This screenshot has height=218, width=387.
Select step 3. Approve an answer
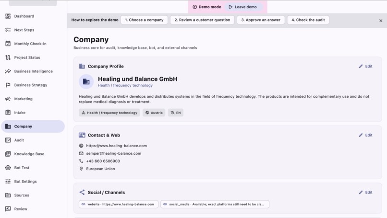261,20
